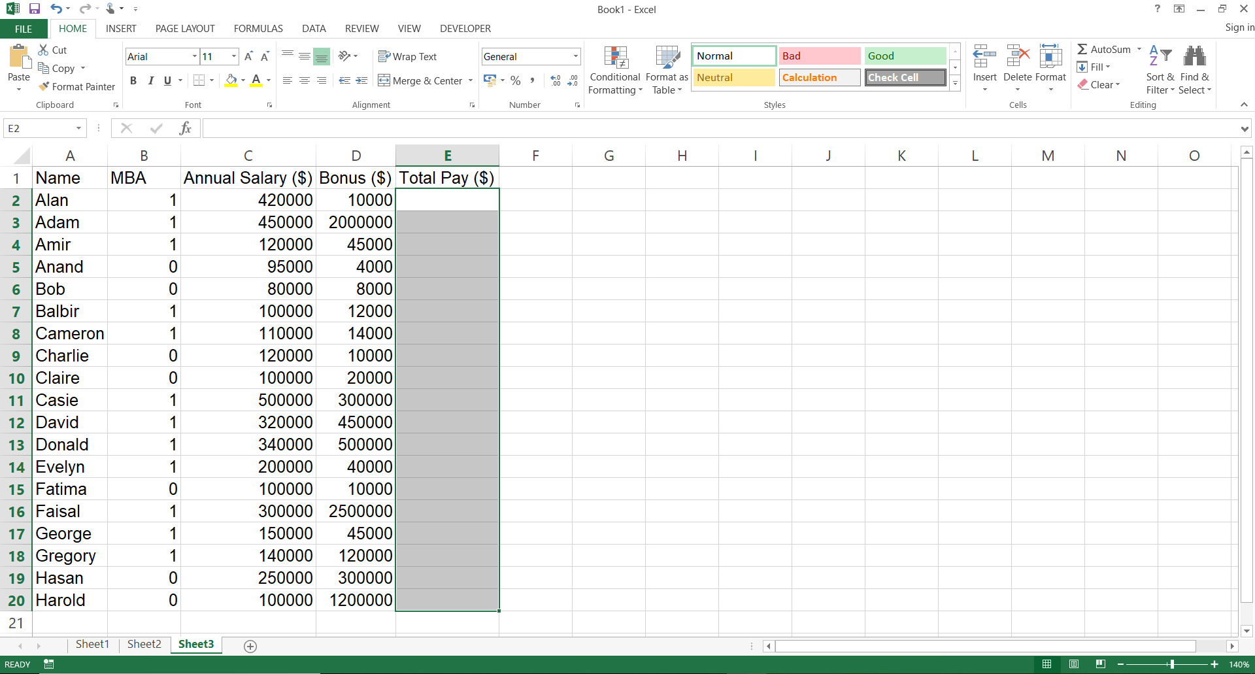Image resolution: width=1255 pixels, height=674 pixels.
Task: Decrease font size with the small A icon
Action: coord(265,56)
